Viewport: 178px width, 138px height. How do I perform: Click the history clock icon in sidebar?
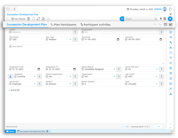[171, 37]
